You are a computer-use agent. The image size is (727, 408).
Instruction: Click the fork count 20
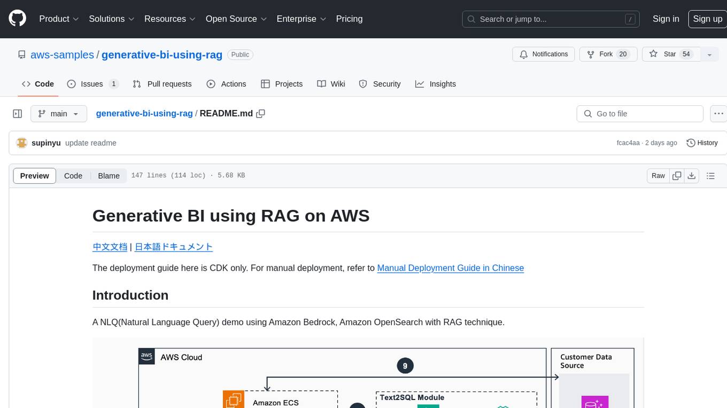pyautogui.click(x=623, y=54)
